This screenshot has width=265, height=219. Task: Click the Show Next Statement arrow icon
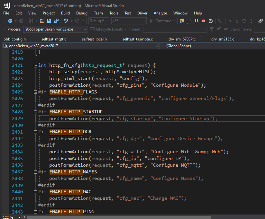coord(230,21)
